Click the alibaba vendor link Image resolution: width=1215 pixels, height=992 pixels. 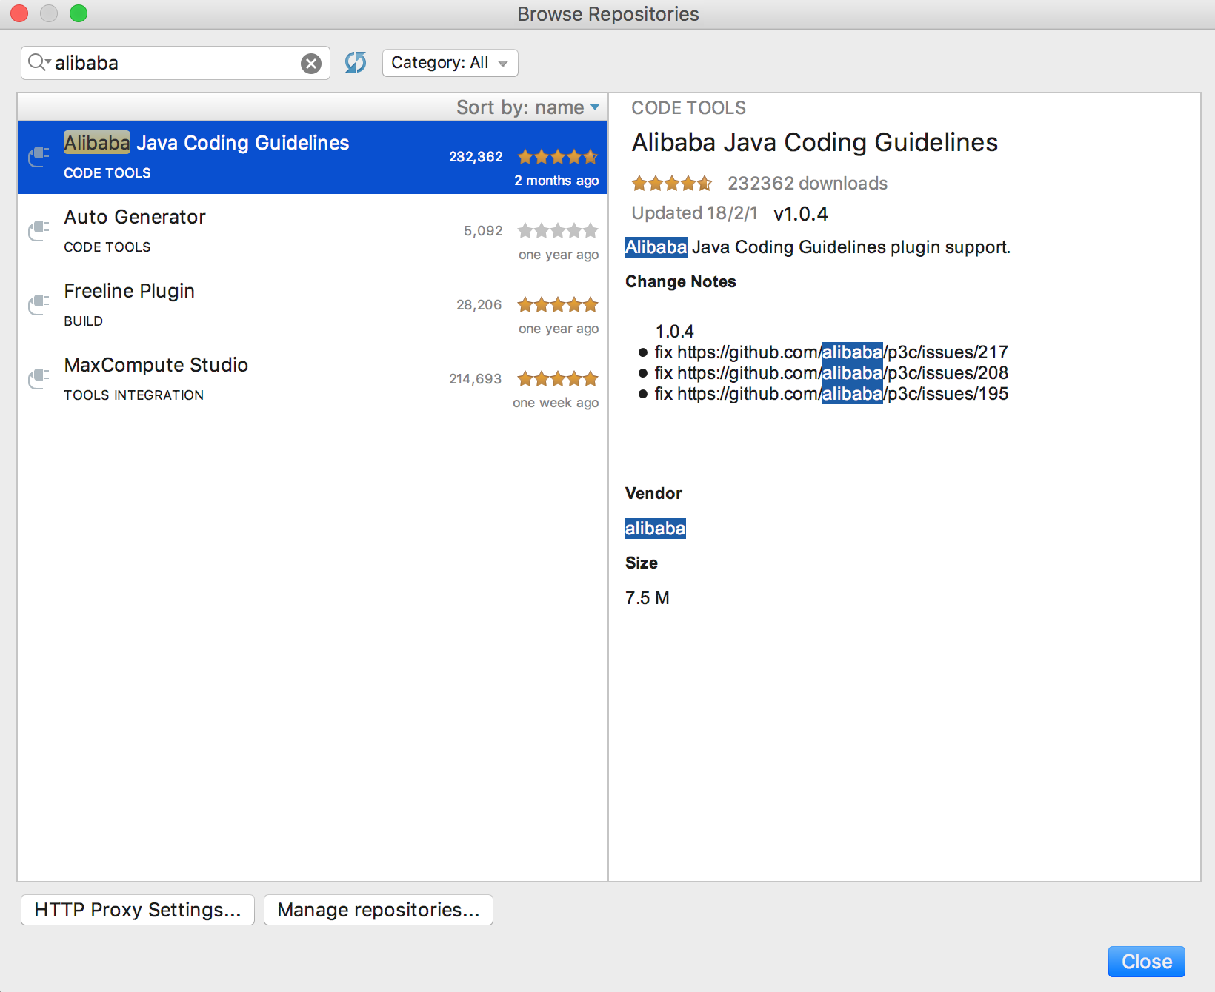coord(656,529)
